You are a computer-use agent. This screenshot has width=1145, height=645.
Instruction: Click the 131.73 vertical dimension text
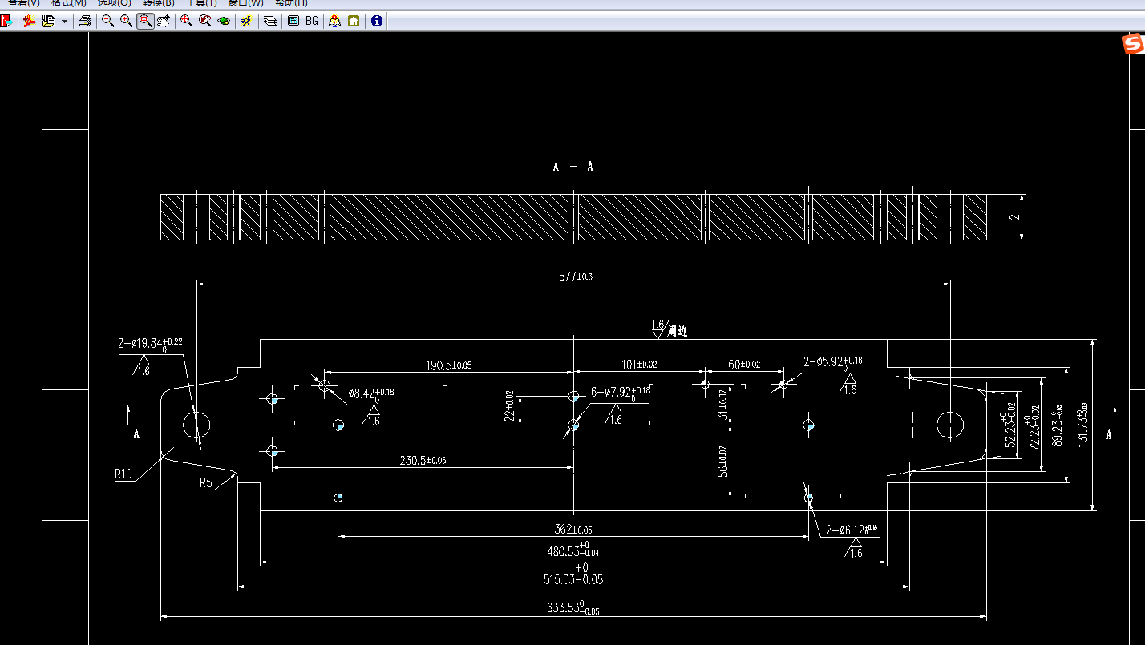[x=1083, y=425]
